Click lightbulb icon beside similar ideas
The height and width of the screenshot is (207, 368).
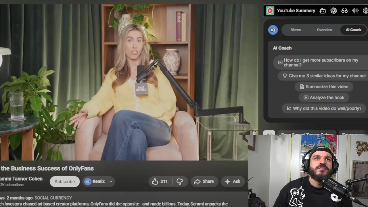click(x=285, y=76)
